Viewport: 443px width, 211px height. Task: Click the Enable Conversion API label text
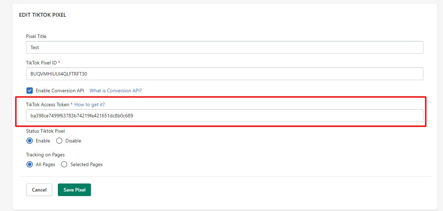click(60, 91)
